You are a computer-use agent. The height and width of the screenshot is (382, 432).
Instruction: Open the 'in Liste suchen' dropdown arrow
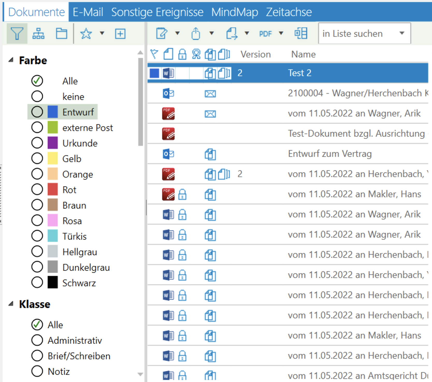pyautogui.click(x=402, y=33)
